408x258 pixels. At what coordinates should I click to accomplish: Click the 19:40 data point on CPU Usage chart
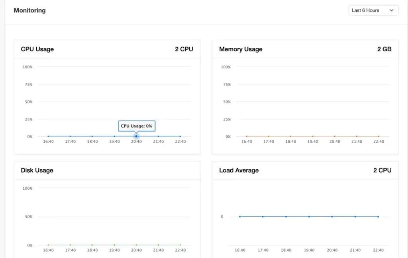(114, 136)
